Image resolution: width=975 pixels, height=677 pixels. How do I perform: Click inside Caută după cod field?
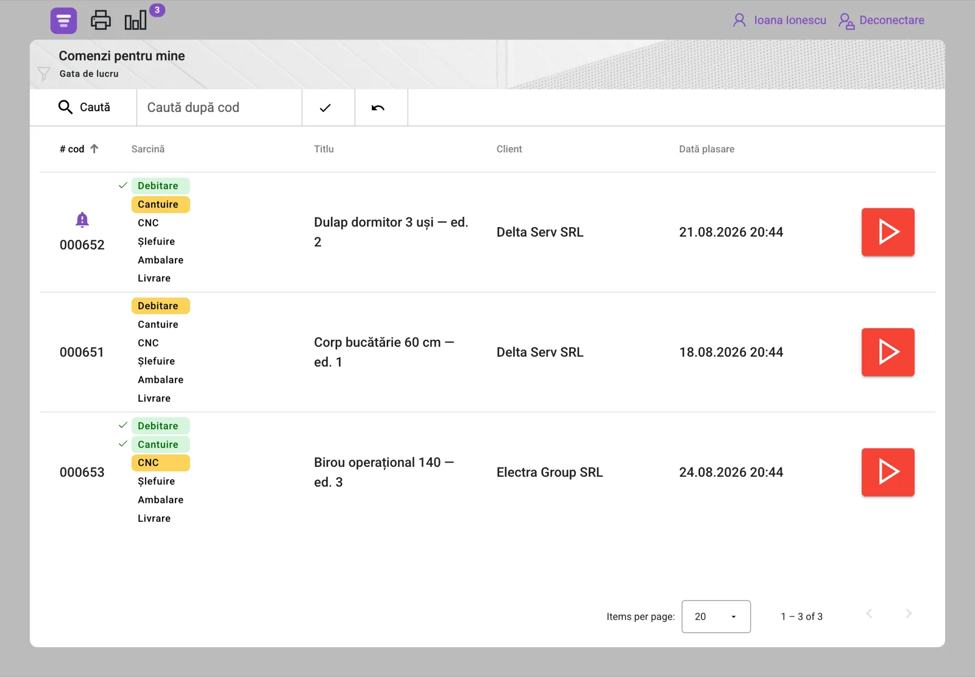219,108
